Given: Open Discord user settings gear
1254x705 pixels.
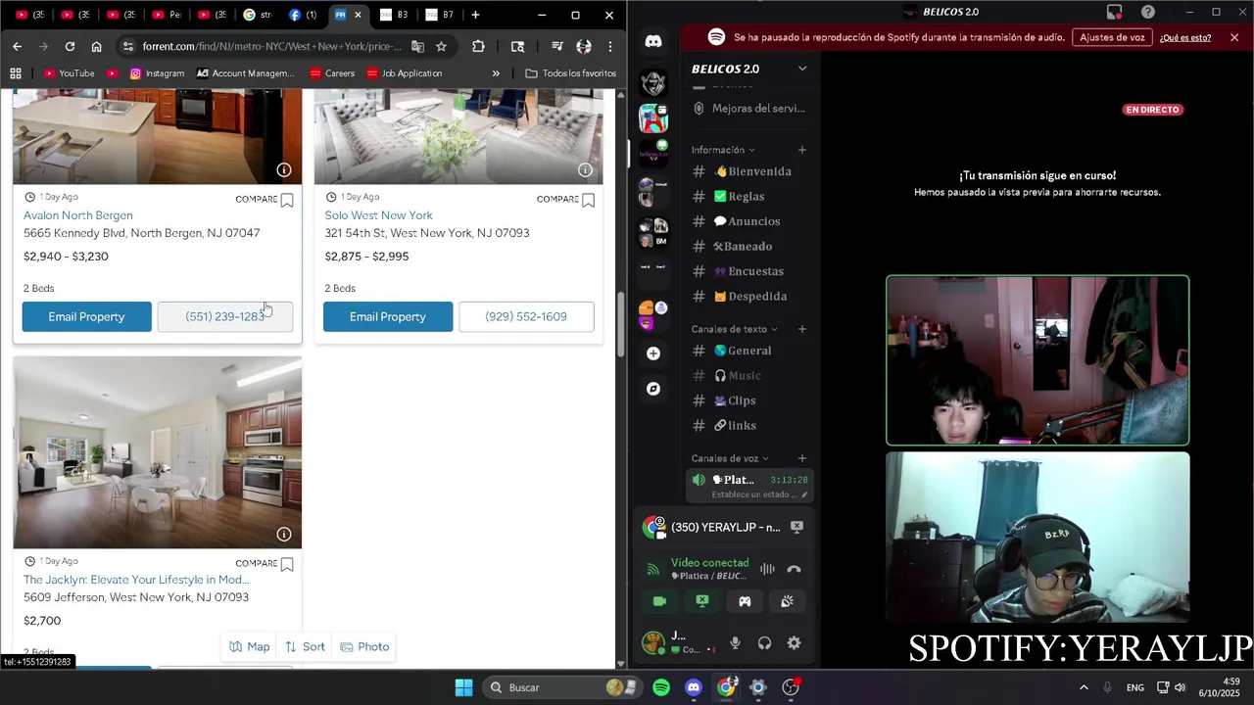Looking at the screenshot, I should (x=794, y=643).
